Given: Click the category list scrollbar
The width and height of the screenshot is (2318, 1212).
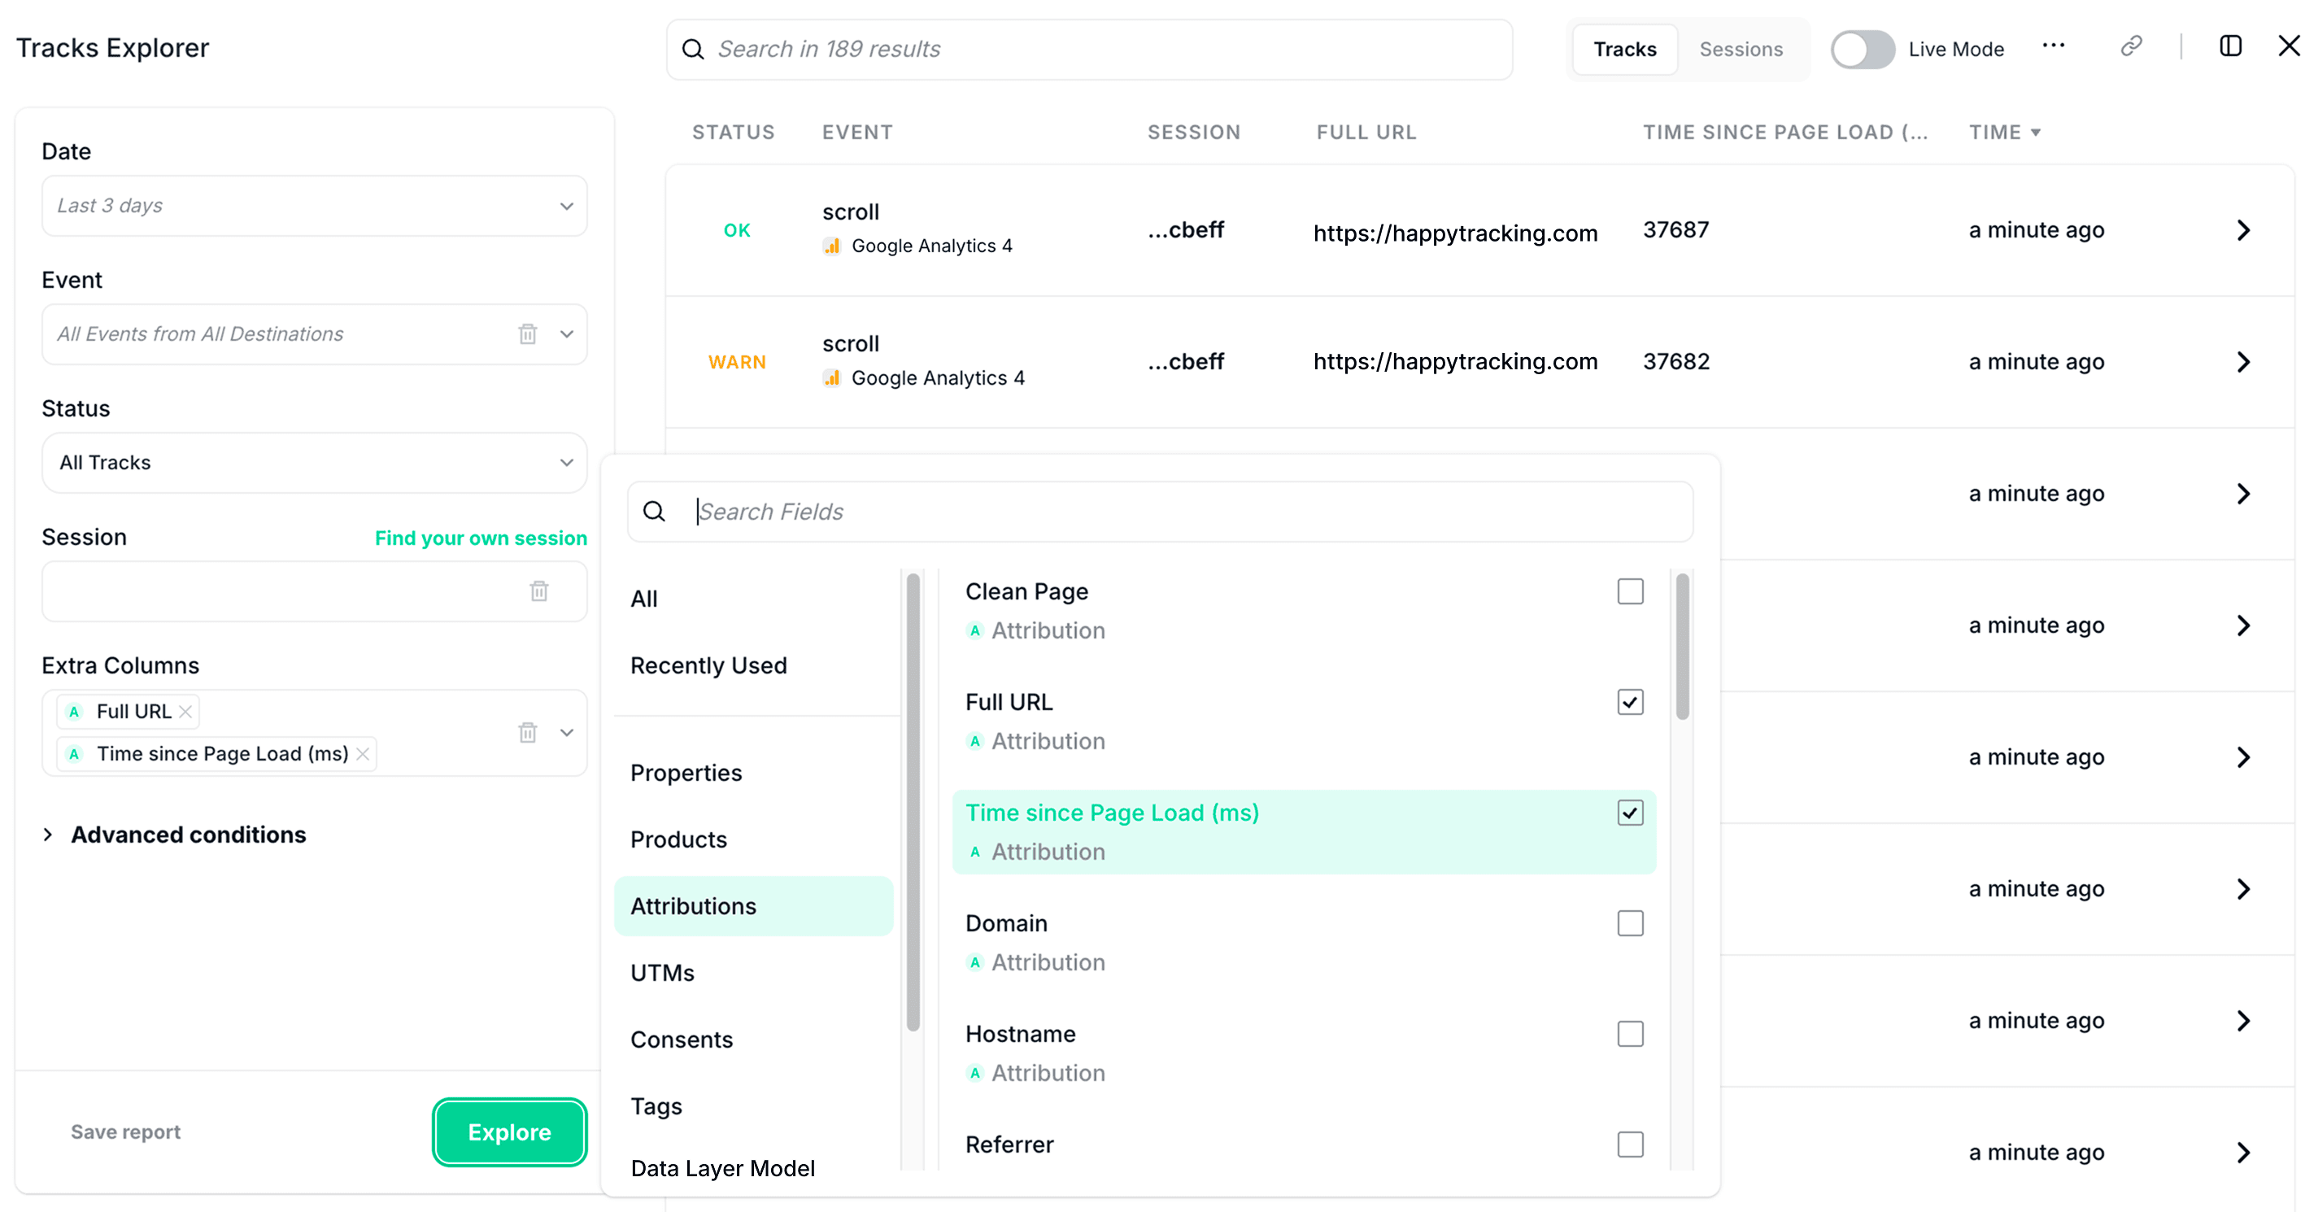Looking at the screenshot, I should click(x=913, y=803).
